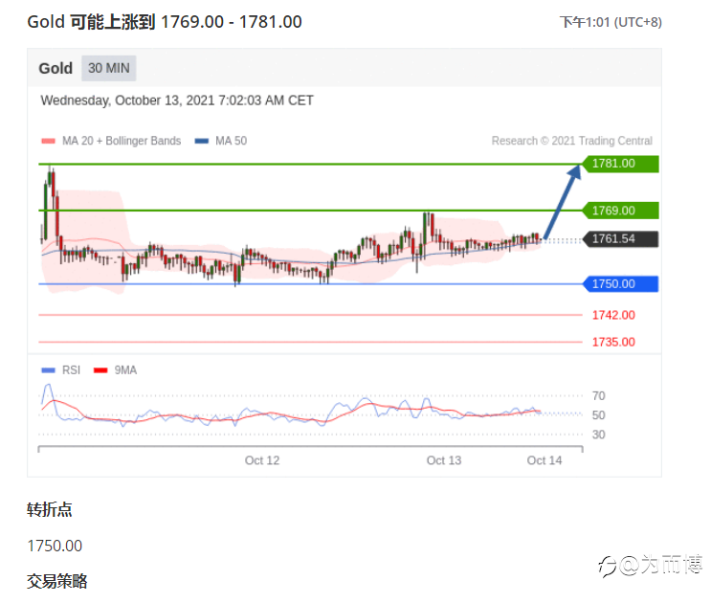Click the RSI 70 level label
The image size is (711, 603).
coord(598,396)
